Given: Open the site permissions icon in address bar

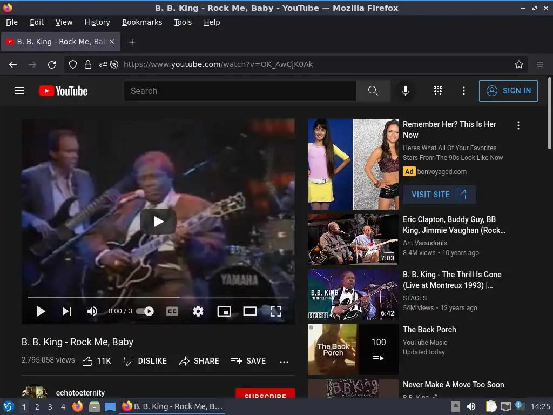Looking at the screenshot, I should point(103,65).
